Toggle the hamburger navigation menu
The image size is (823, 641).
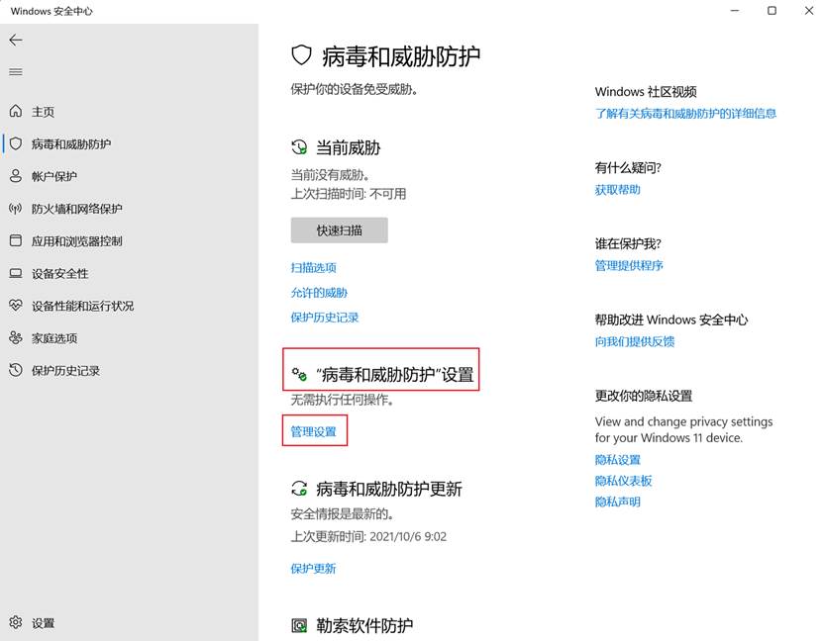click(x=16, y=72)
